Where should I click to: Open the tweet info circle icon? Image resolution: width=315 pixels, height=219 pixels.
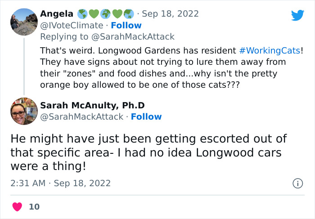coord(297,183)
